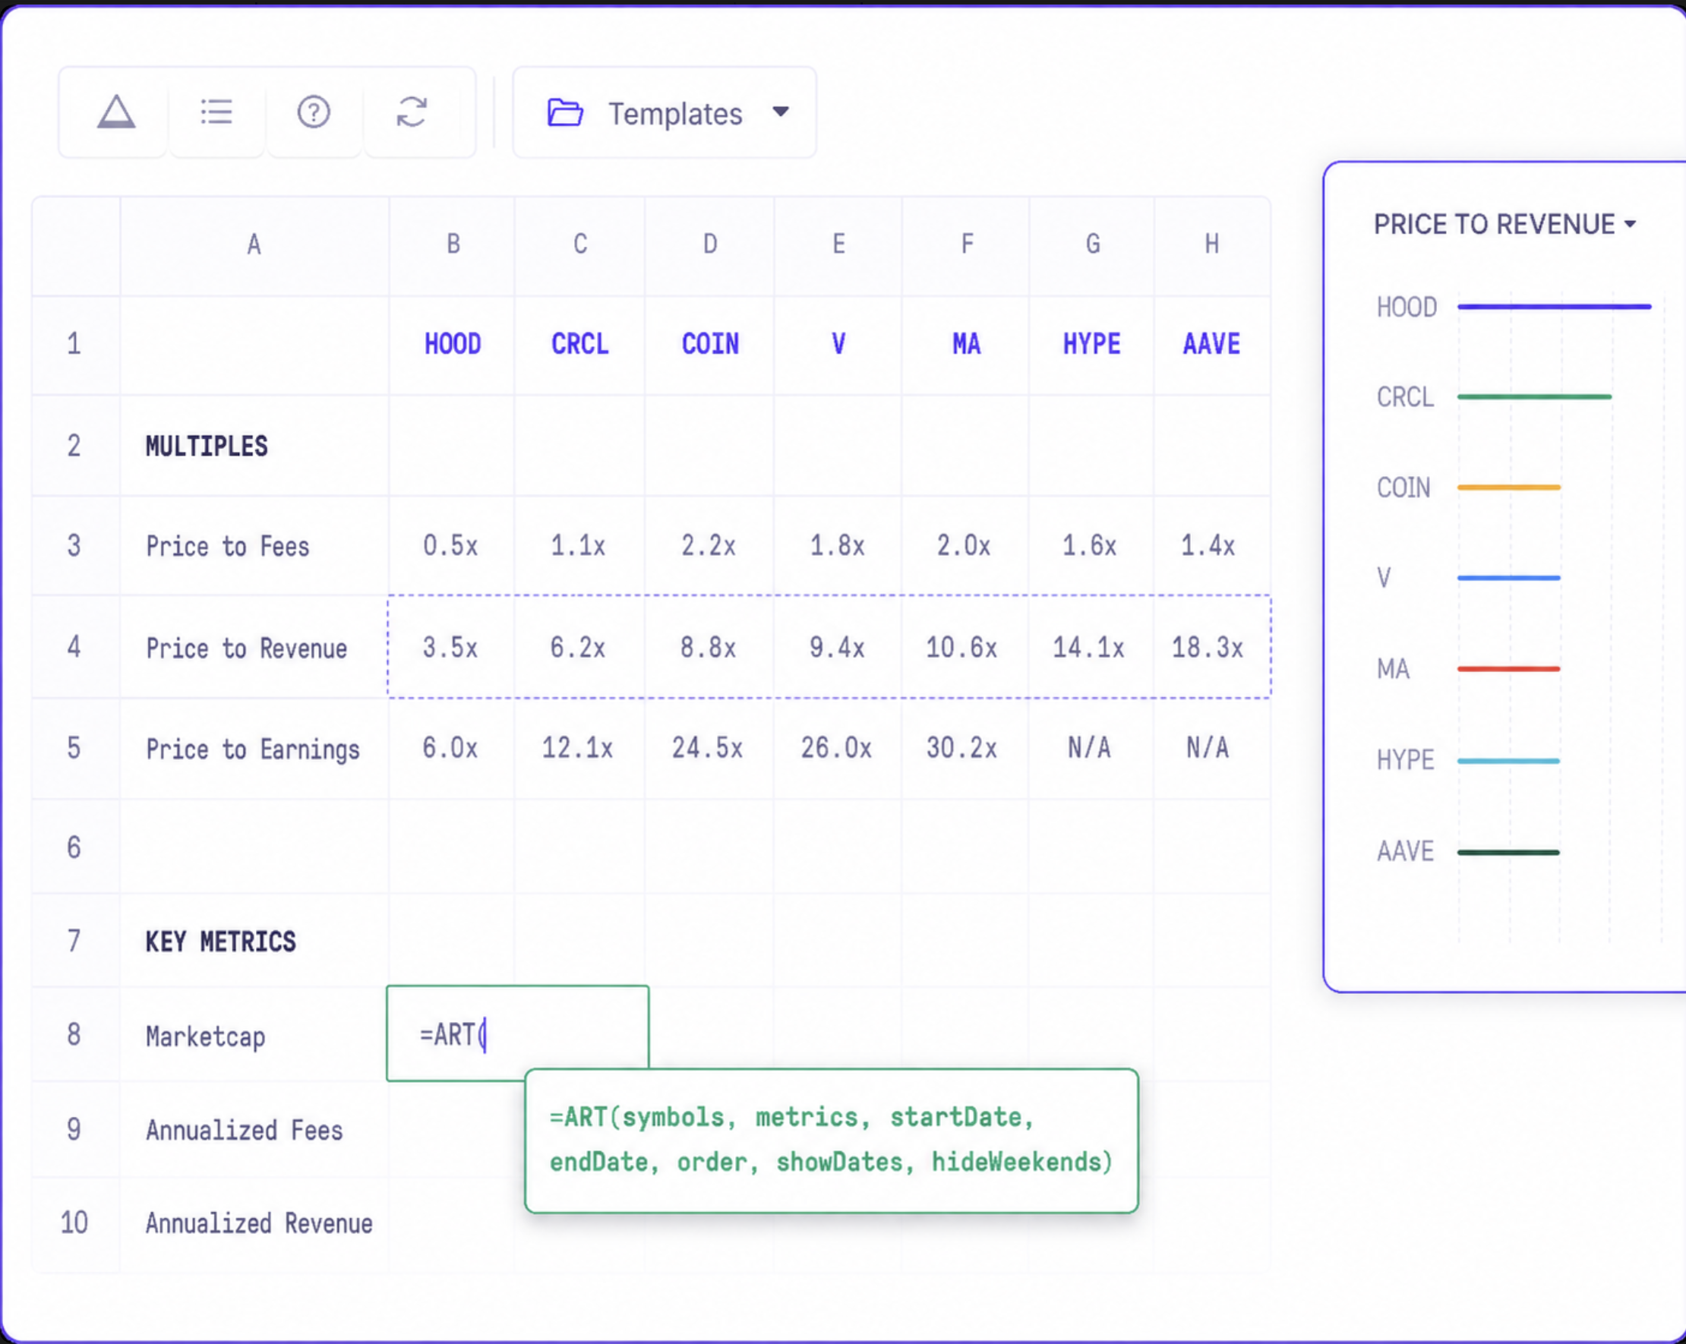The width and height of the screenshot is (1686, 1344).
Task: Click the CRCL chart legend label
Action: (1405, 397)
